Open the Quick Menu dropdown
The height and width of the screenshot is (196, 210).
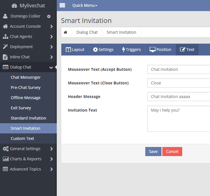coord(85,5)
